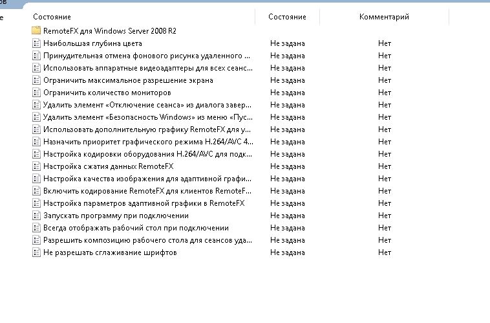This screenshot has width=490, height=323.
Task: Click the policy icon beside «Наибольшая глубина цвета»
Action: pyautogui.click(x=36, y=43)
